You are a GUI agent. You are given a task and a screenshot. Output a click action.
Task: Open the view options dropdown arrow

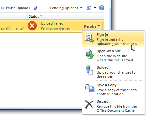point(95,8)
